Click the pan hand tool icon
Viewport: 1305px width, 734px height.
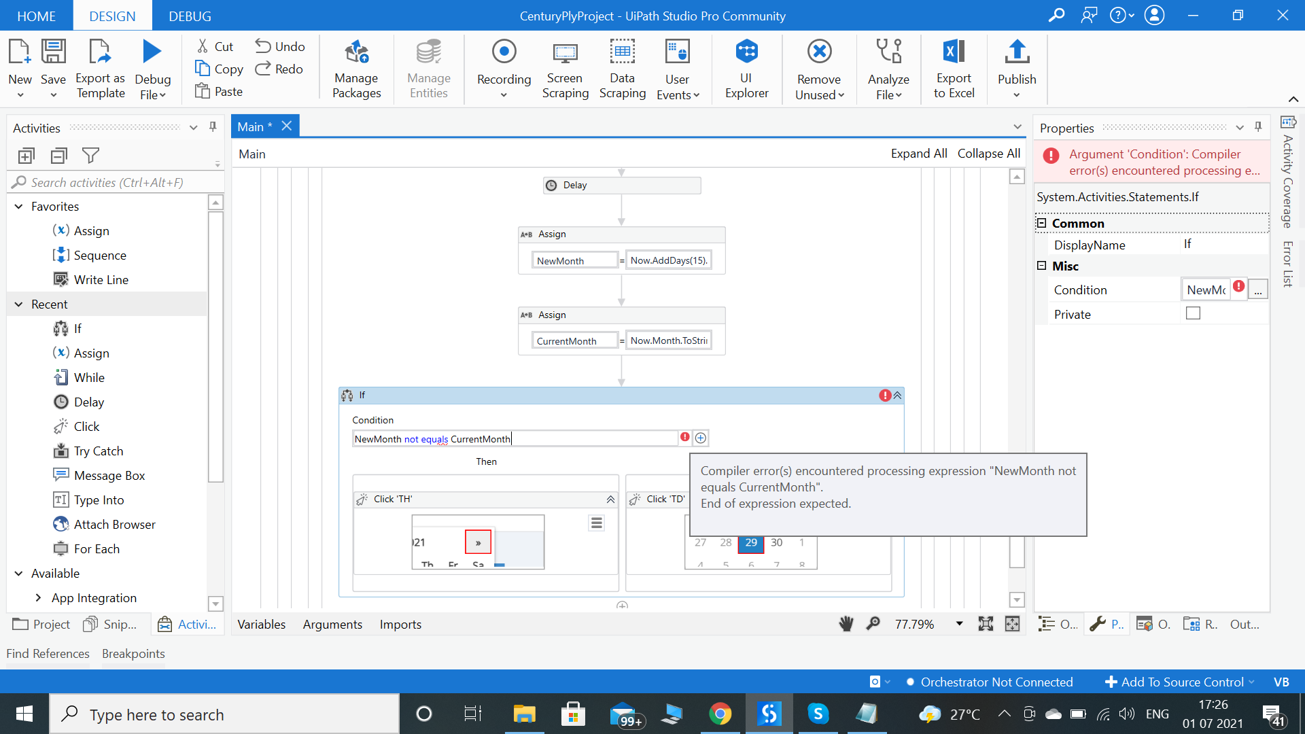pos(846,624)
